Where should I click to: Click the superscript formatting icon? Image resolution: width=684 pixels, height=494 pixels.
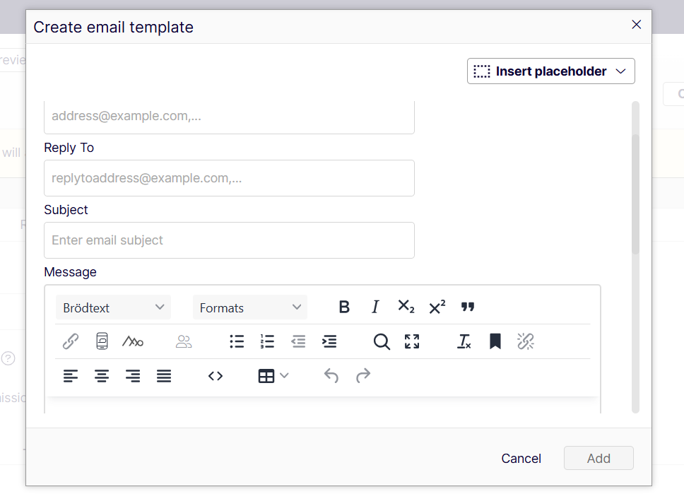(x=437, y=307)
